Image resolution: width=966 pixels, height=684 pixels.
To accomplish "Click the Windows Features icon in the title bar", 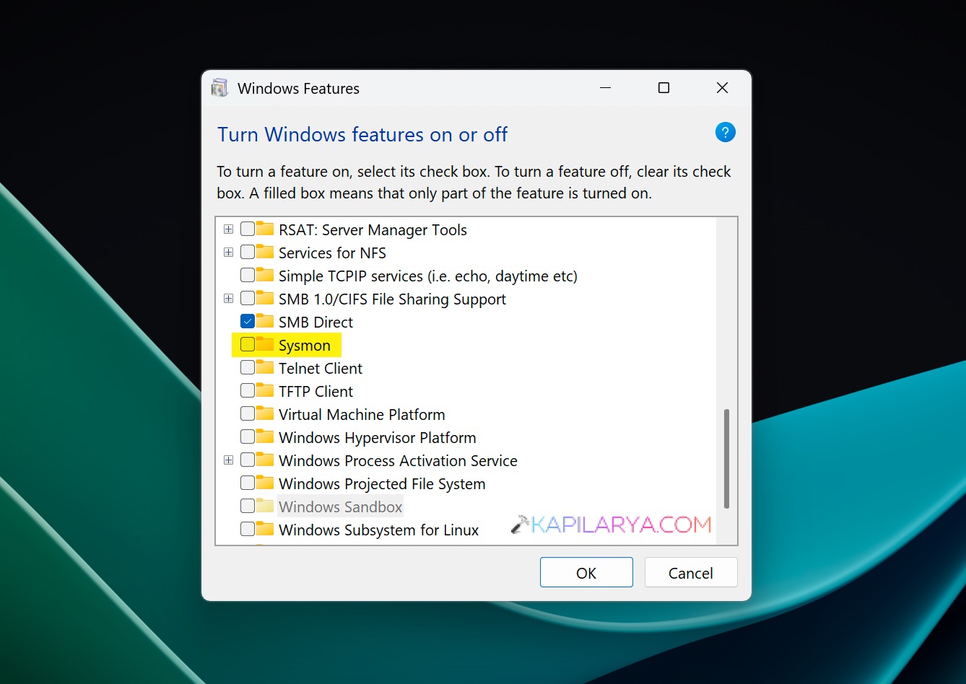I will (x=219, y=87).
